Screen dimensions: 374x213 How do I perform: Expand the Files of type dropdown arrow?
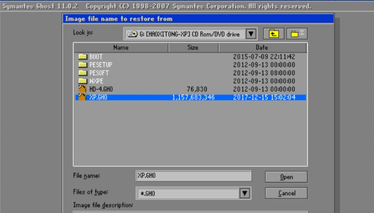245,193
